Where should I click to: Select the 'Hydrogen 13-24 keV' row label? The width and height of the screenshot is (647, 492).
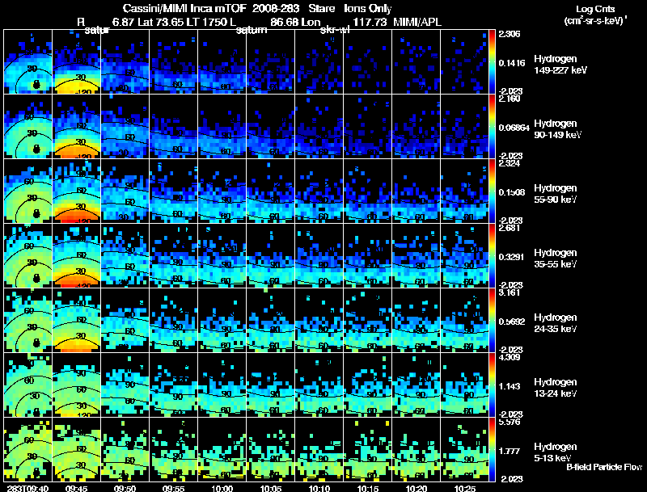click(x=556, y=388)
